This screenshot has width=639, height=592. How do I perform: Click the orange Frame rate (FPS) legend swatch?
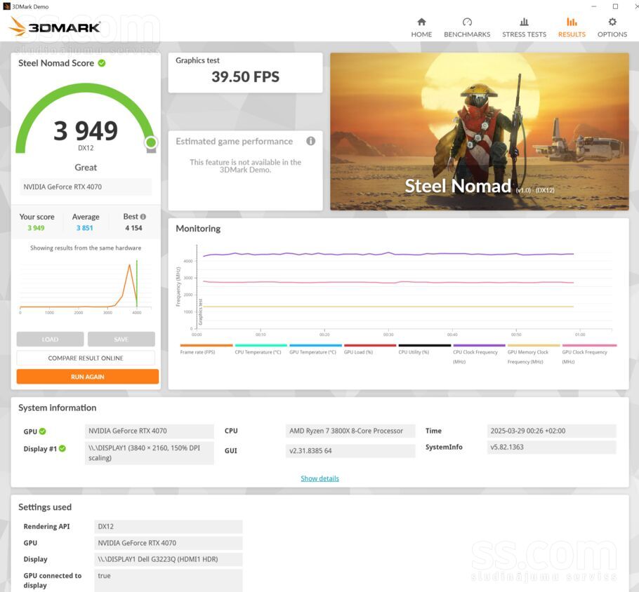pos(206,345)
